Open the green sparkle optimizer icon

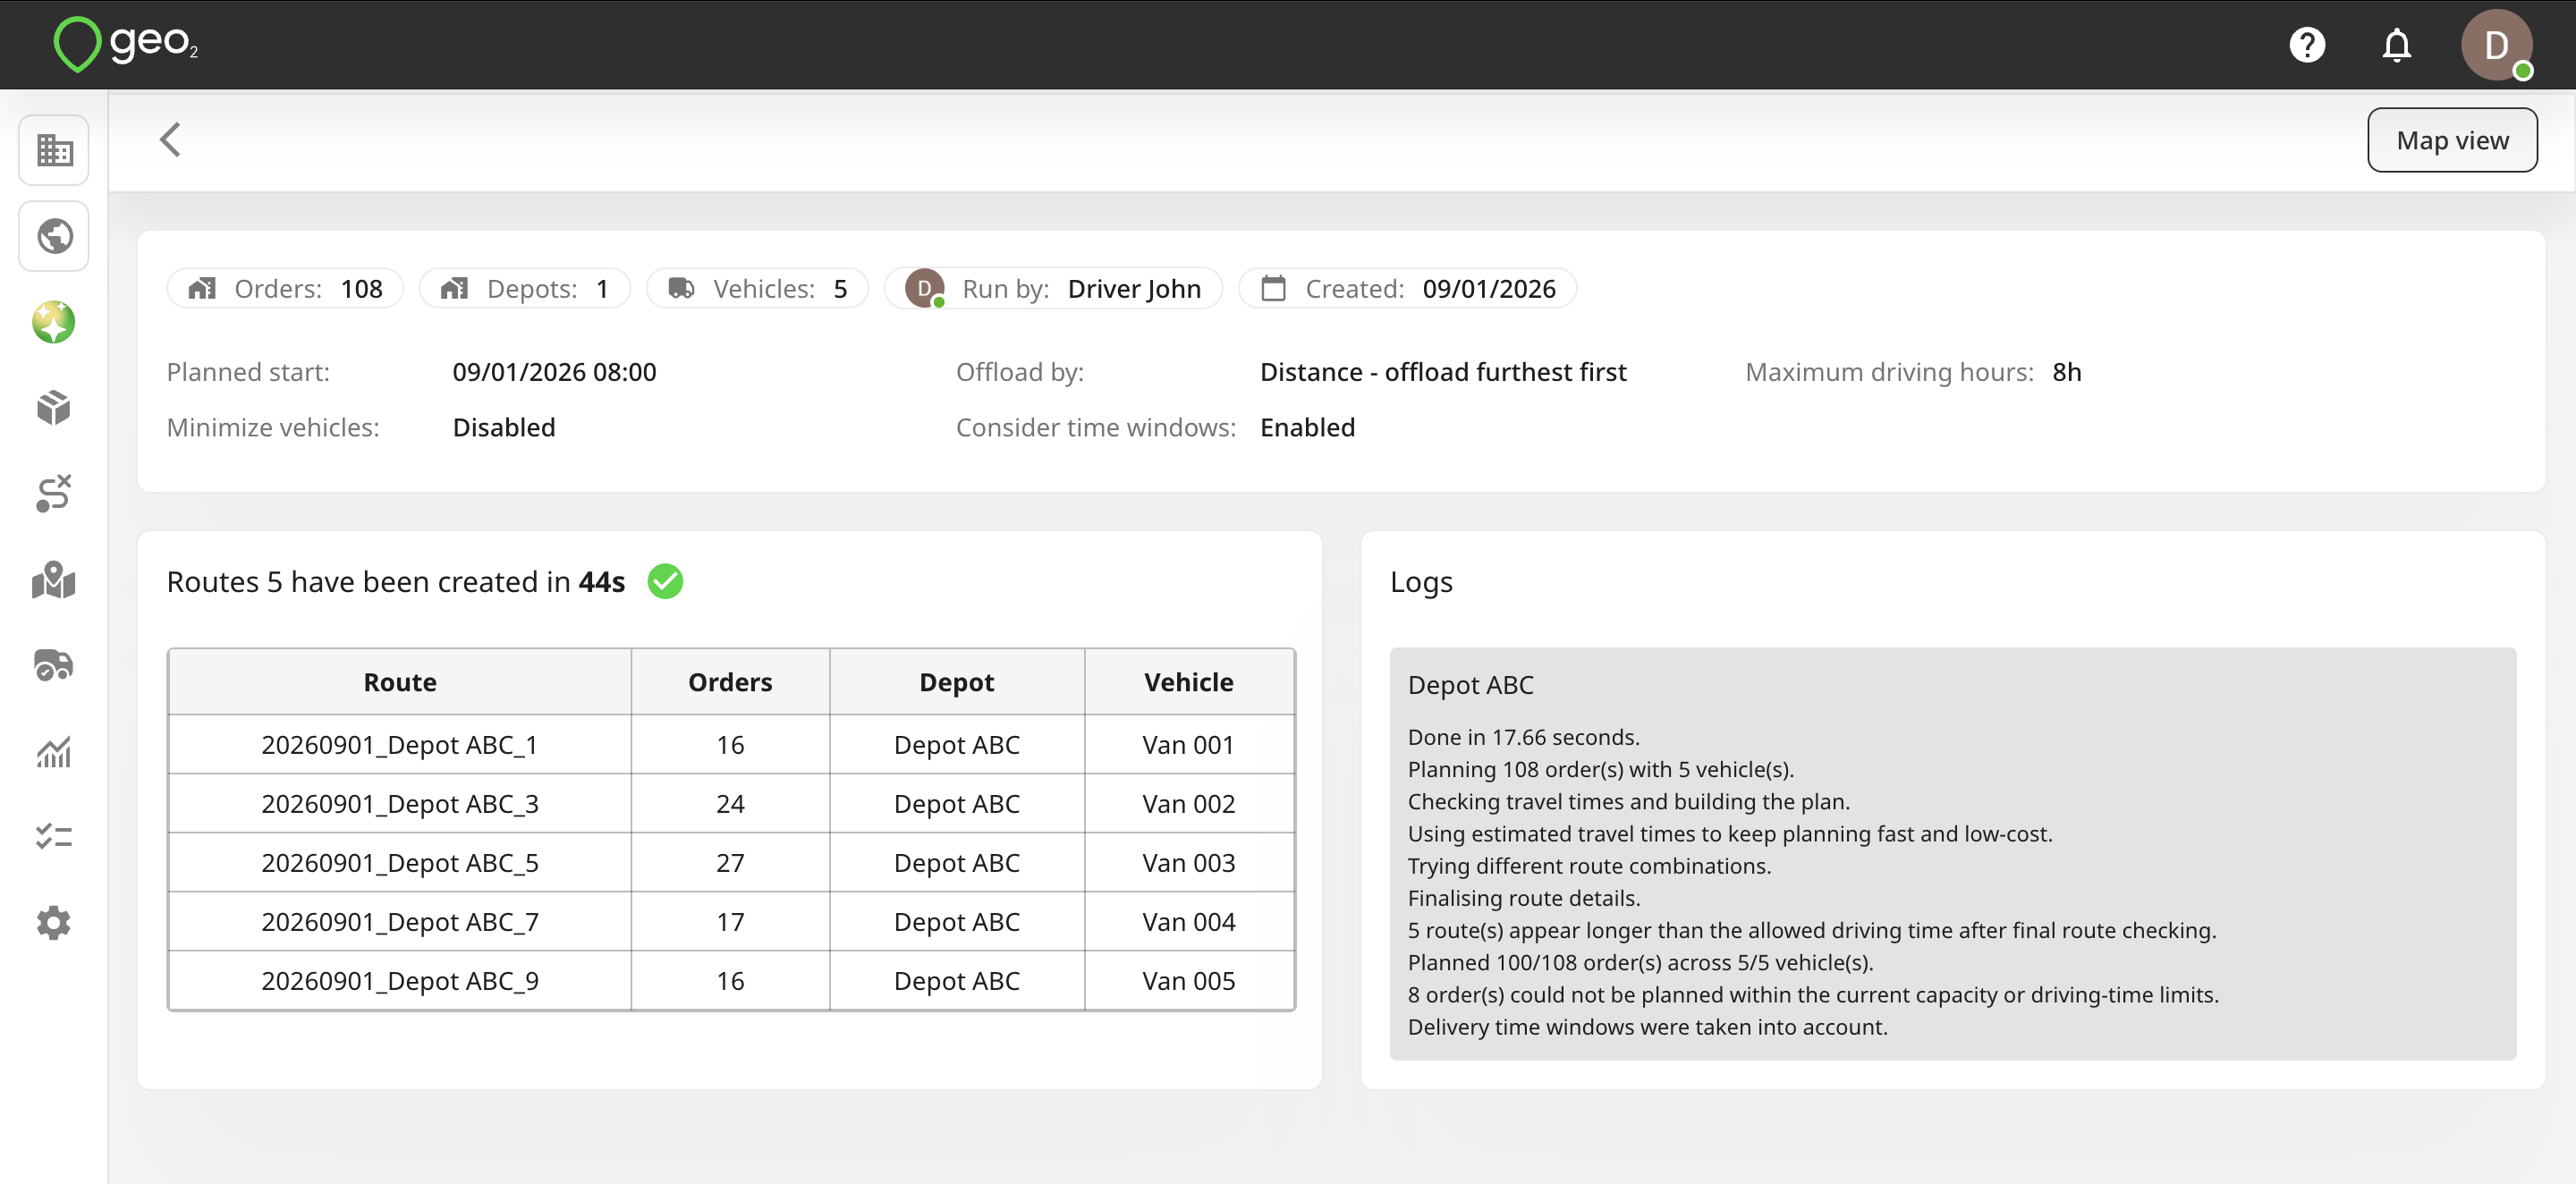pyautogui.click(x=54, y=322)
